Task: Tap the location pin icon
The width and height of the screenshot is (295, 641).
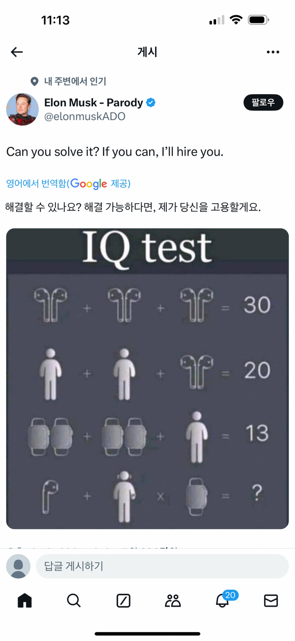Action: pos(35,82)
